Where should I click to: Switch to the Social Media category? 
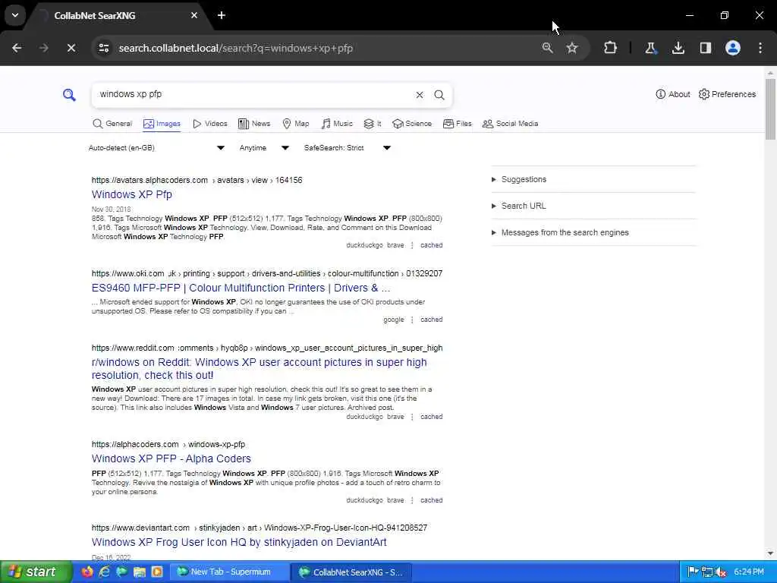click(x=510, y=124)
